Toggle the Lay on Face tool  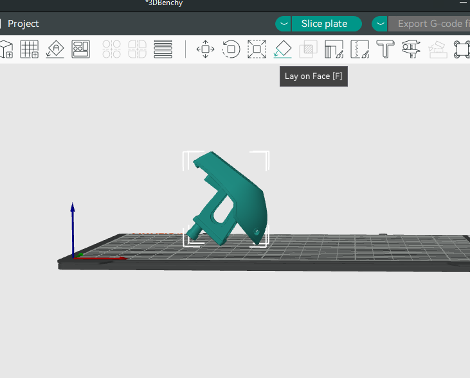pyautogui.click(x=283, y=49)
